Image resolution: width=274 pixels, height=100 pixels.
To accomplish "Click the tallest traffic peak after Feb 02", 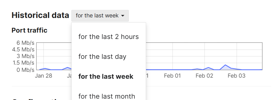I will point(225,65).
